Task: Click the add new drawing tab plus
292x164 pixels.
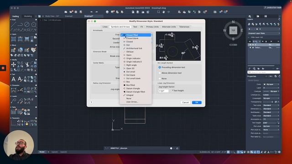Action: click(43, 16)
